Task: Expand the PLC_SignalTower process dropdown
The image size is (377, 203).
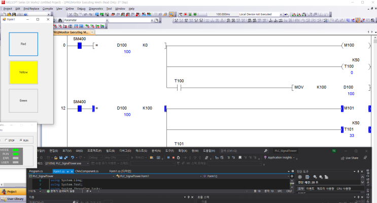Action: [88, 163]
